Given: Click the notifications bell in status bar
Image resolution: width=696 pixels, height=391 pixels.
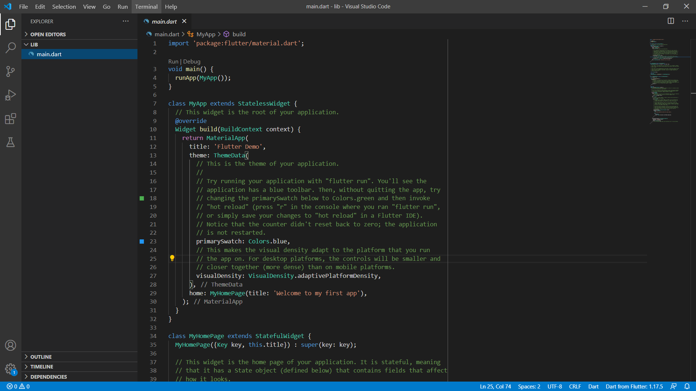Looking at the screenshot, I should click(x=687, y=386).
